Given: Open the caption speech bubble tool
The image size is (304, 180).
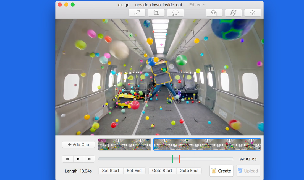Looking at the screenshot, I should click(175, 12).
